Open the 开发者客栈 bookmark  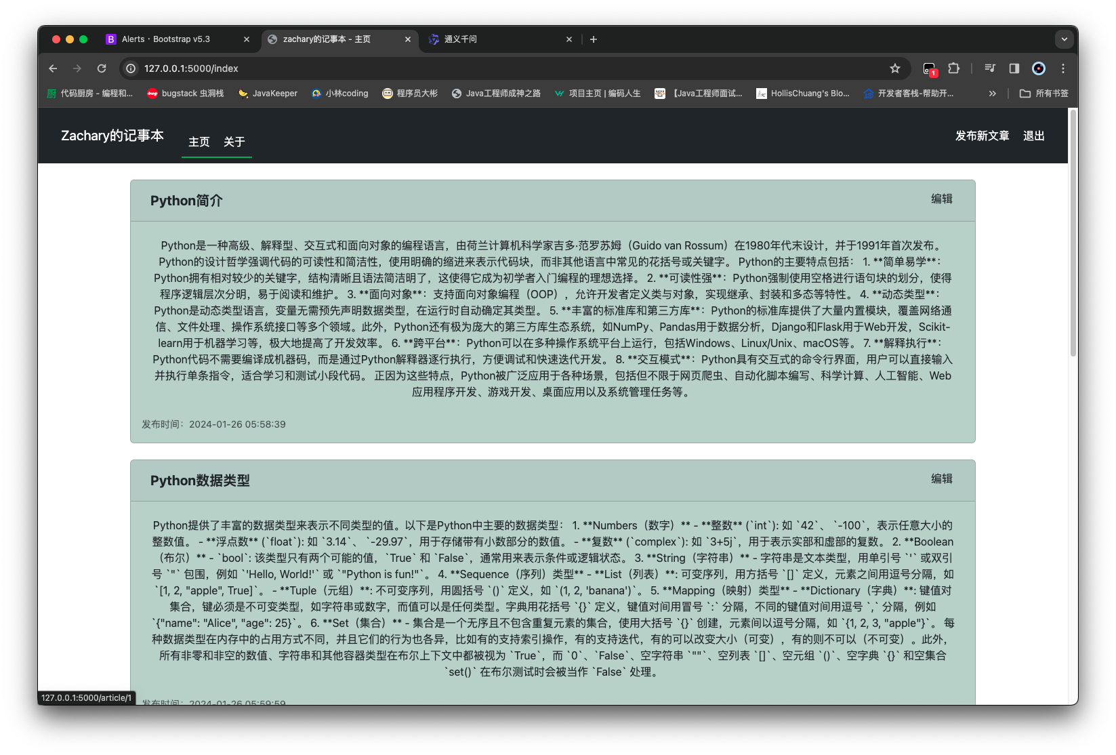pyautogui.click(x=908, y=94)
